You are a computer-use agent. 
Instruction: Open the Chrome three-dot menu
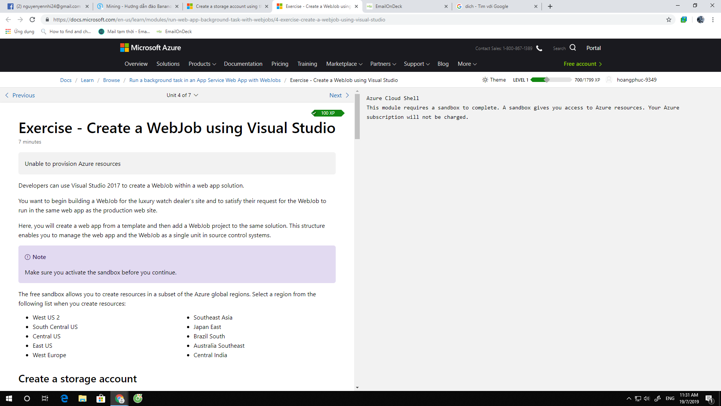713,20
